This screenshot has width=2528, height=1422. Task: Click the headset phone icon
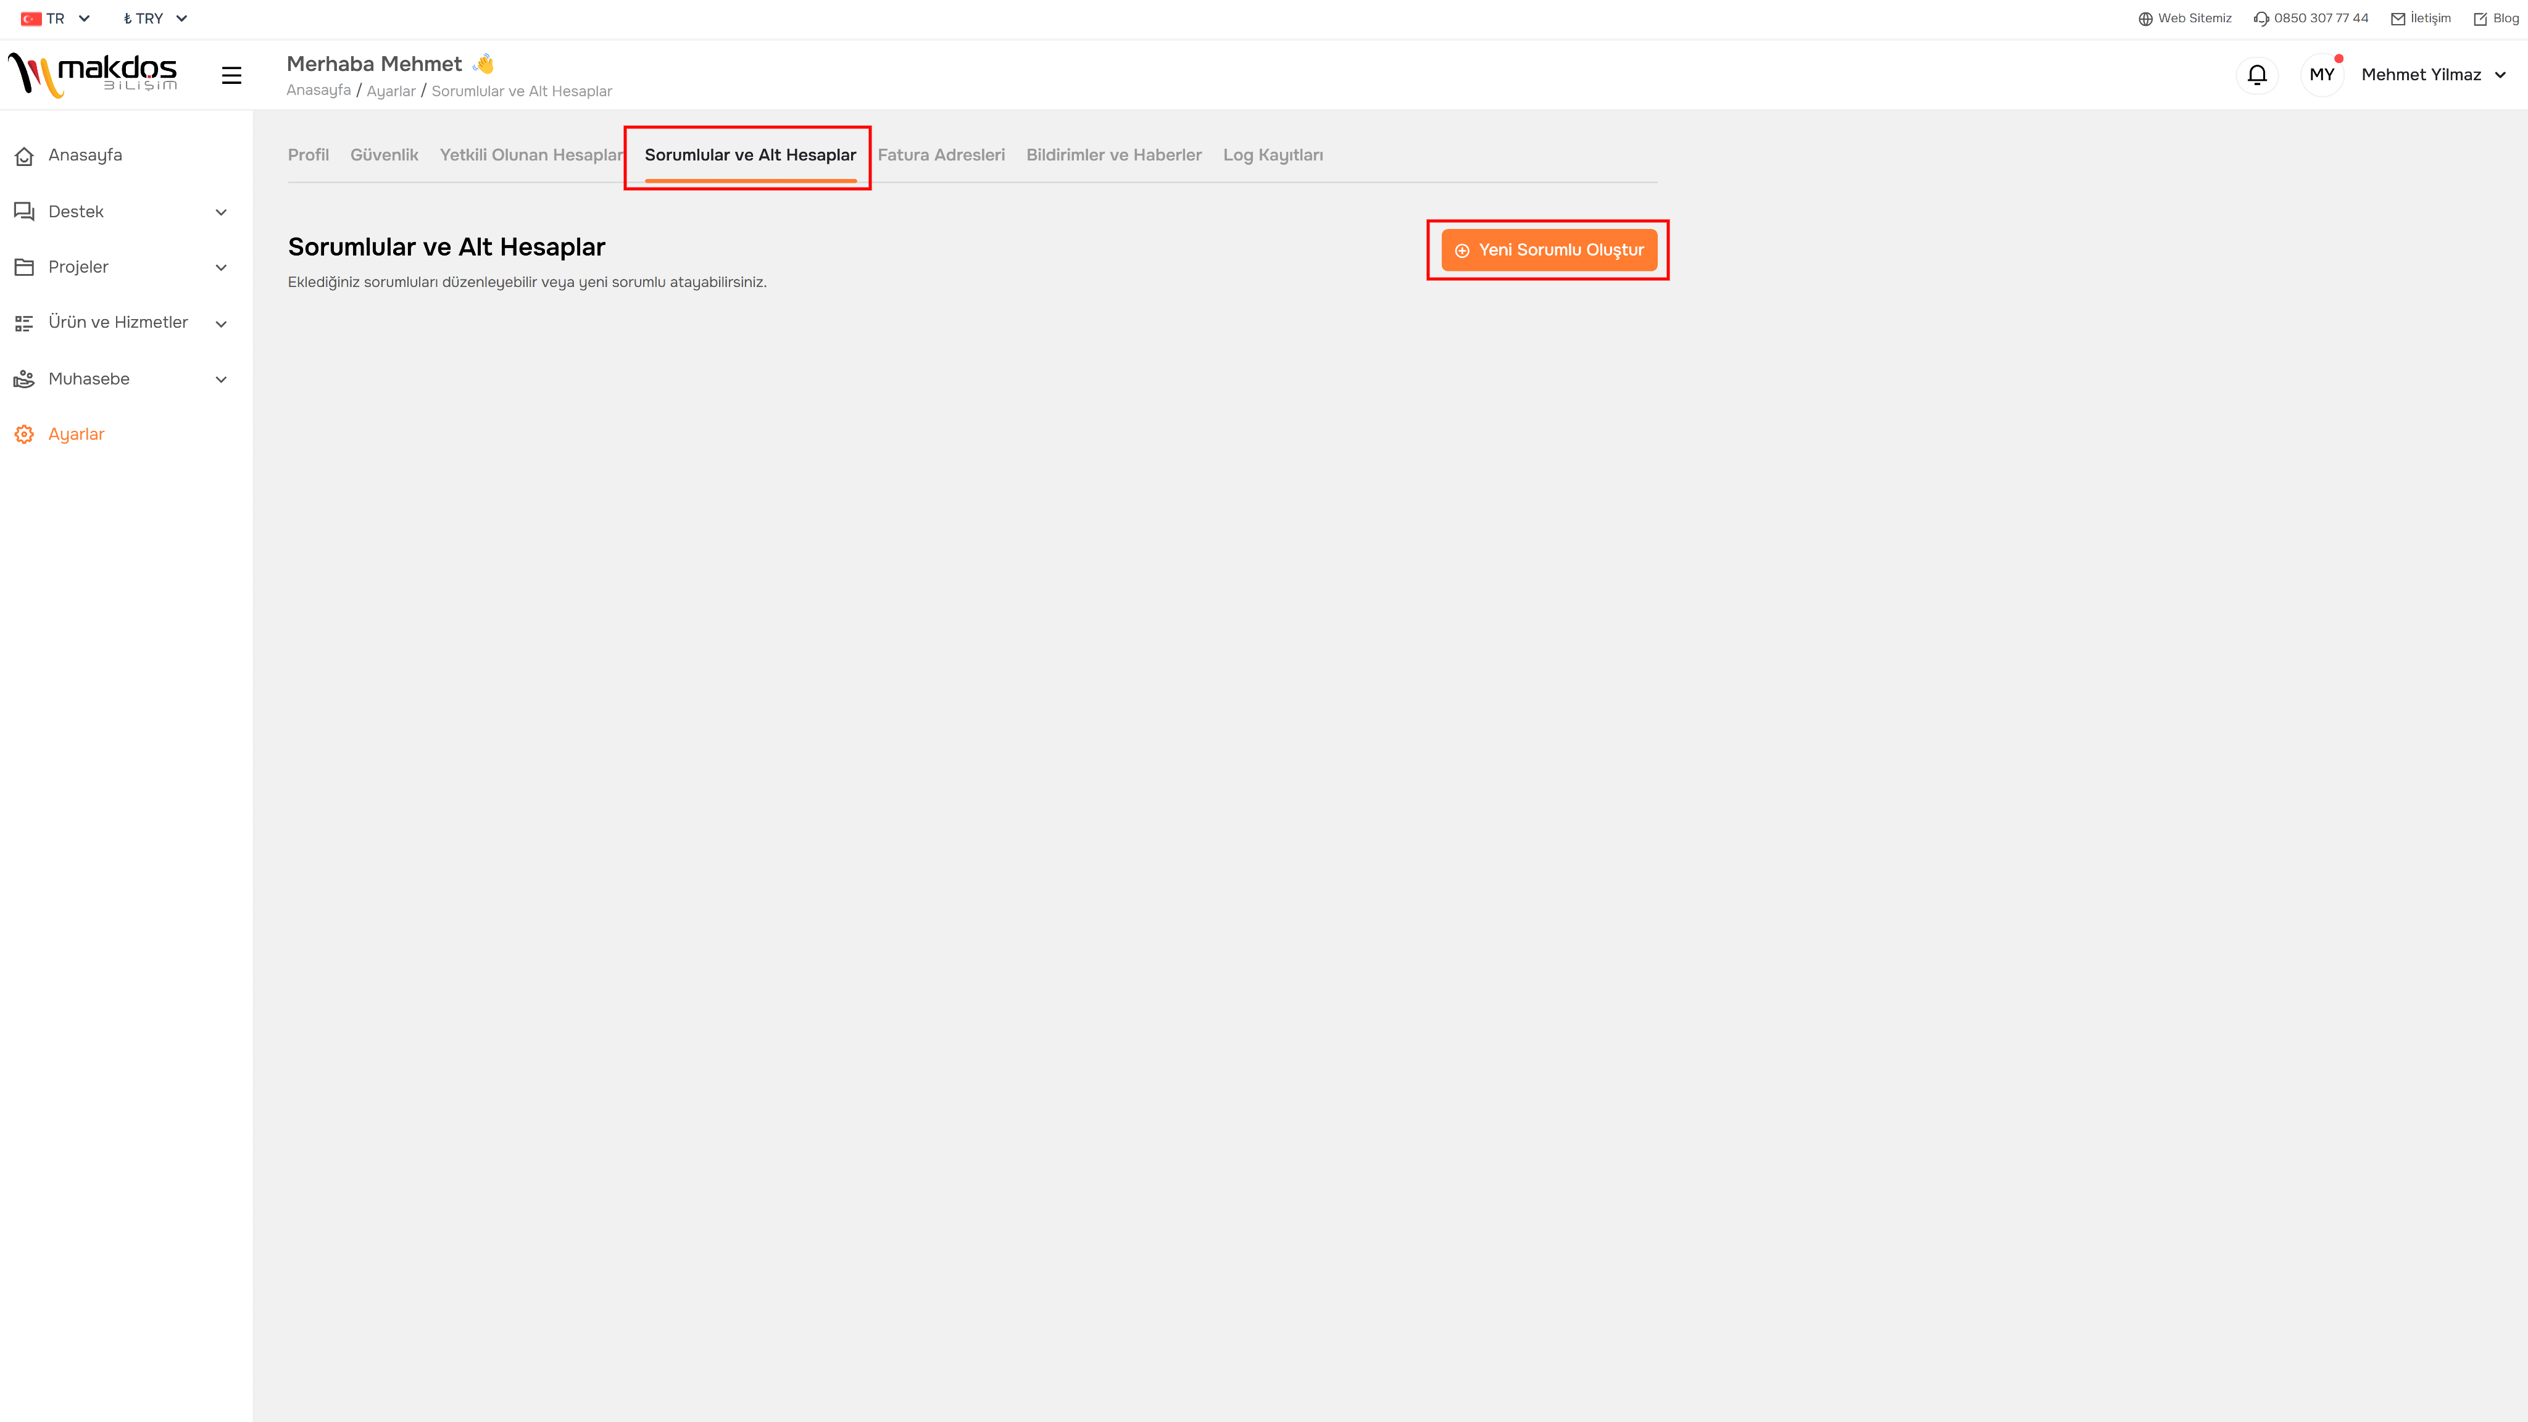tap(2261, 19)
